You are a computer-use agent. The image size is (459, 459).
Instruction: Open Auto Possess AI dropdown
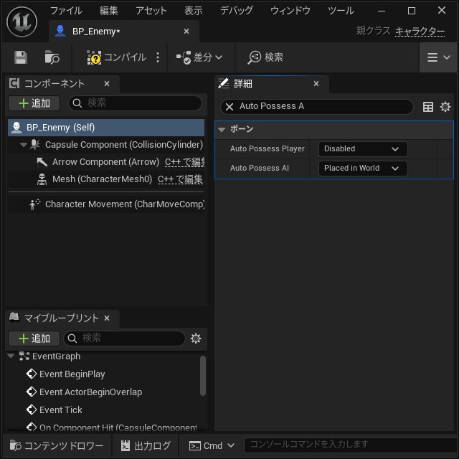(363, 169)
